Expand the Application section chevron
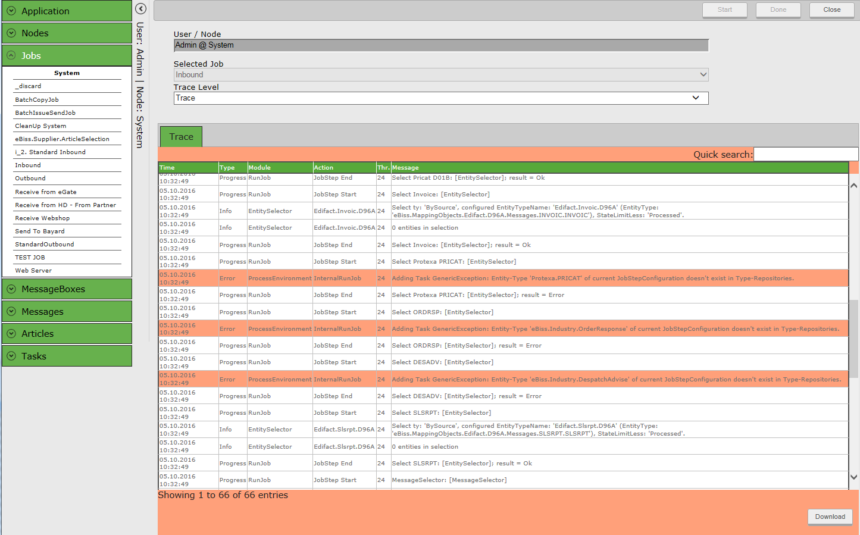 [11, 11]
